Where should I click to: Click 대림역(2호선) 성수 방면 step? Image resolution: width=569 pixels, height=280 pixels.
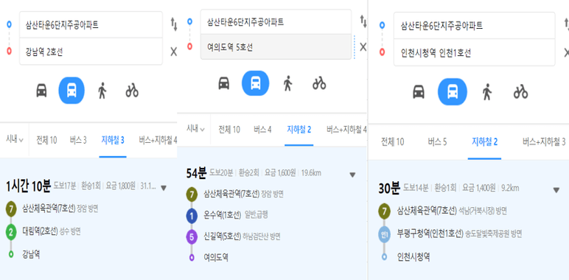click(x=52, y=232)
